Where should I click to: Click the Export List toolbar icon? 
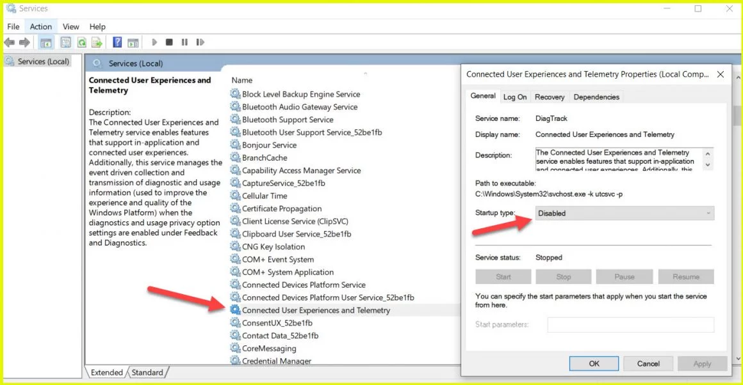point(97,43)
